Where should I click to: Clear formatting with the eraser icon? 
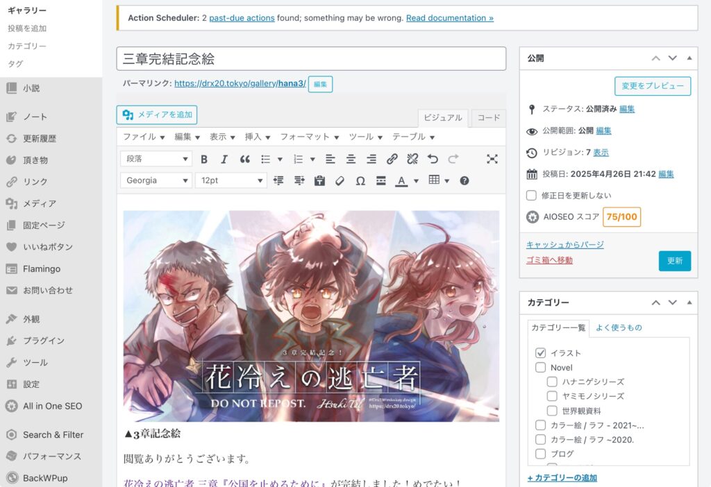pyautogui.click(x=340, y=181)
